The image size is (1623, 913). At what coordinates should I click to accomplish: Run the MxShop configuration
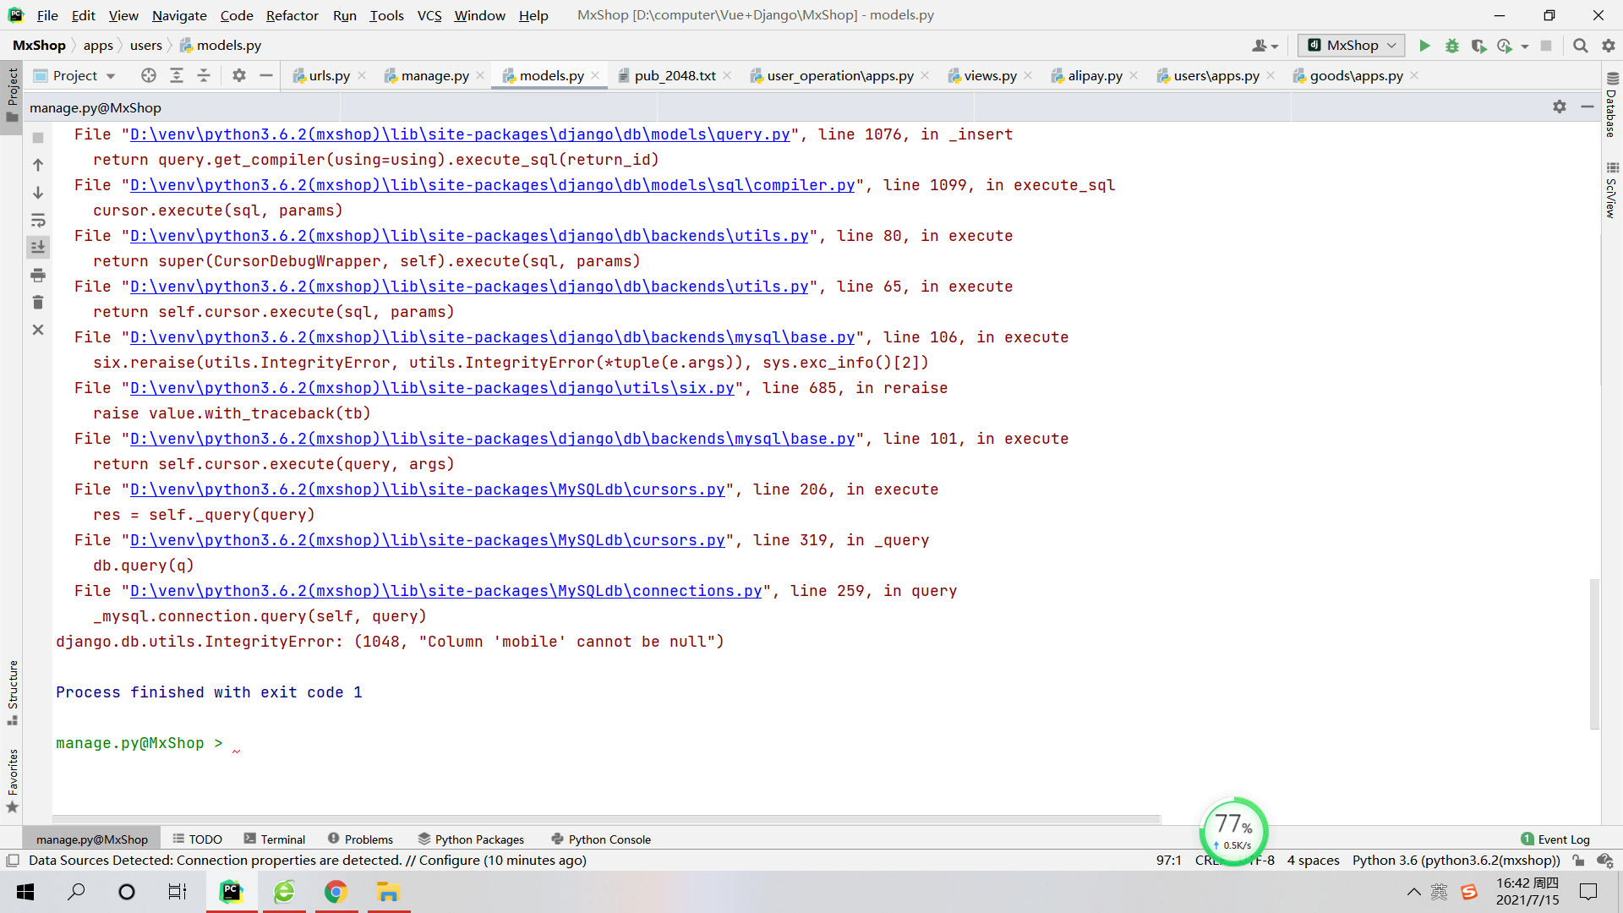(1424, 46)
